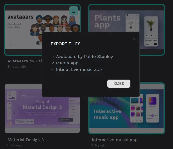Click the progress indicator beside Interactive music app

53,69
